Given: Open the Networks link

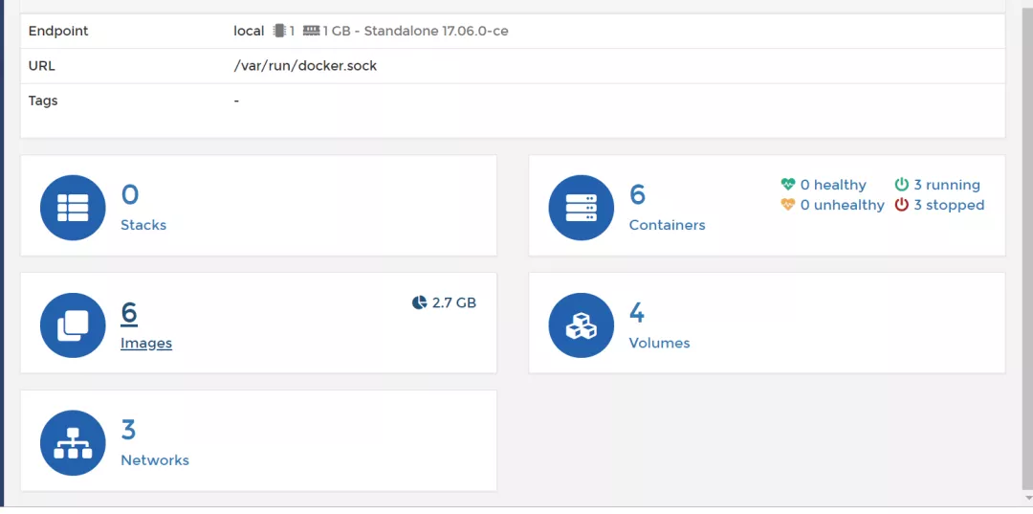Looking at the screenshot, I should pyautogui.click(x=155, y=460).
